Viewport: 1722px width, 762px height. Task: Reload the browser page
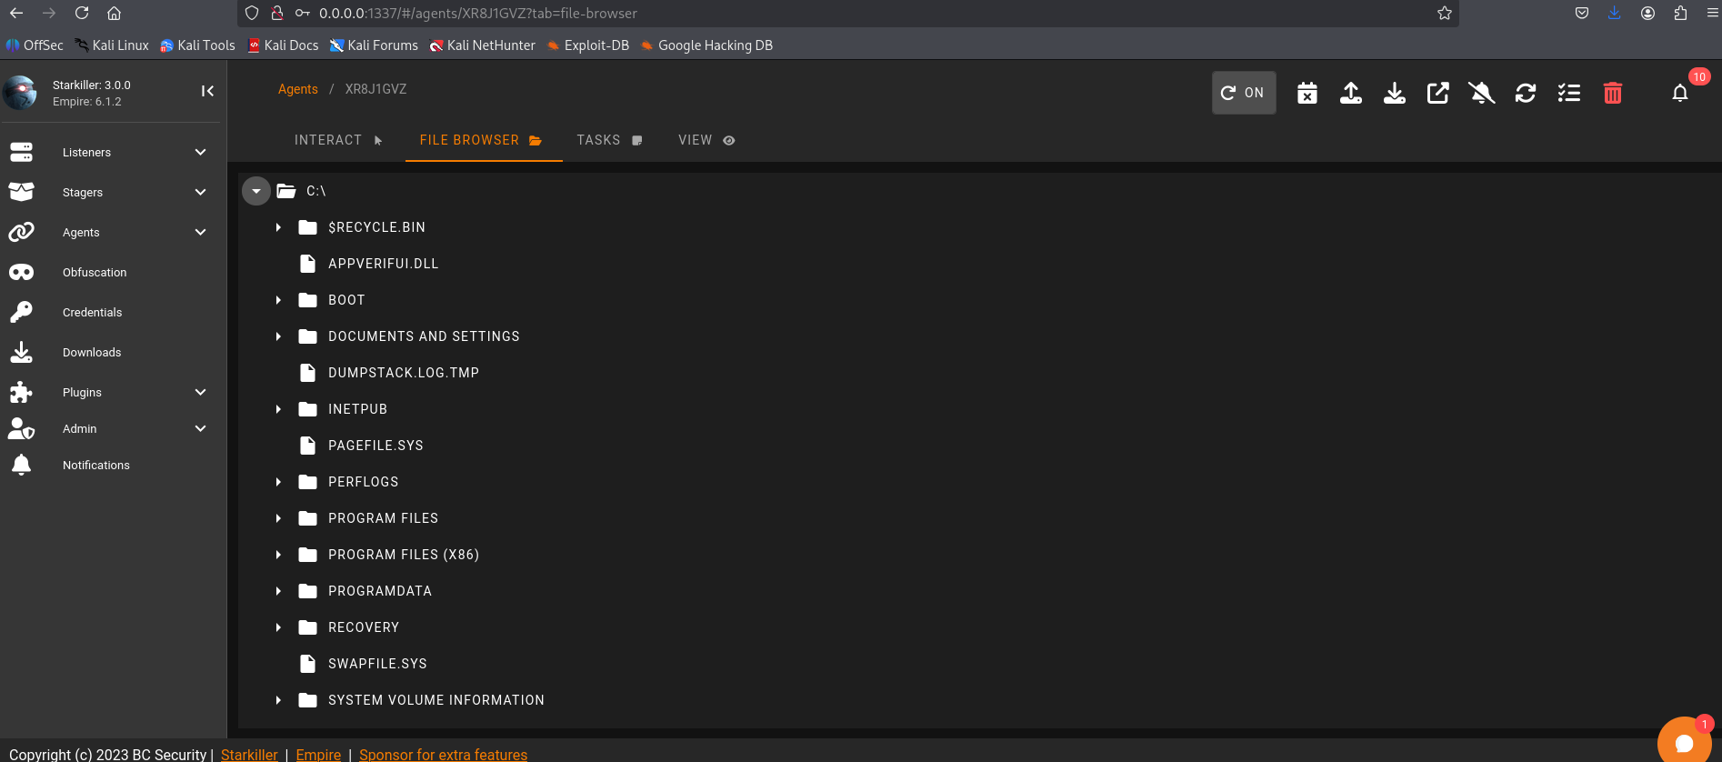point(82,13)
